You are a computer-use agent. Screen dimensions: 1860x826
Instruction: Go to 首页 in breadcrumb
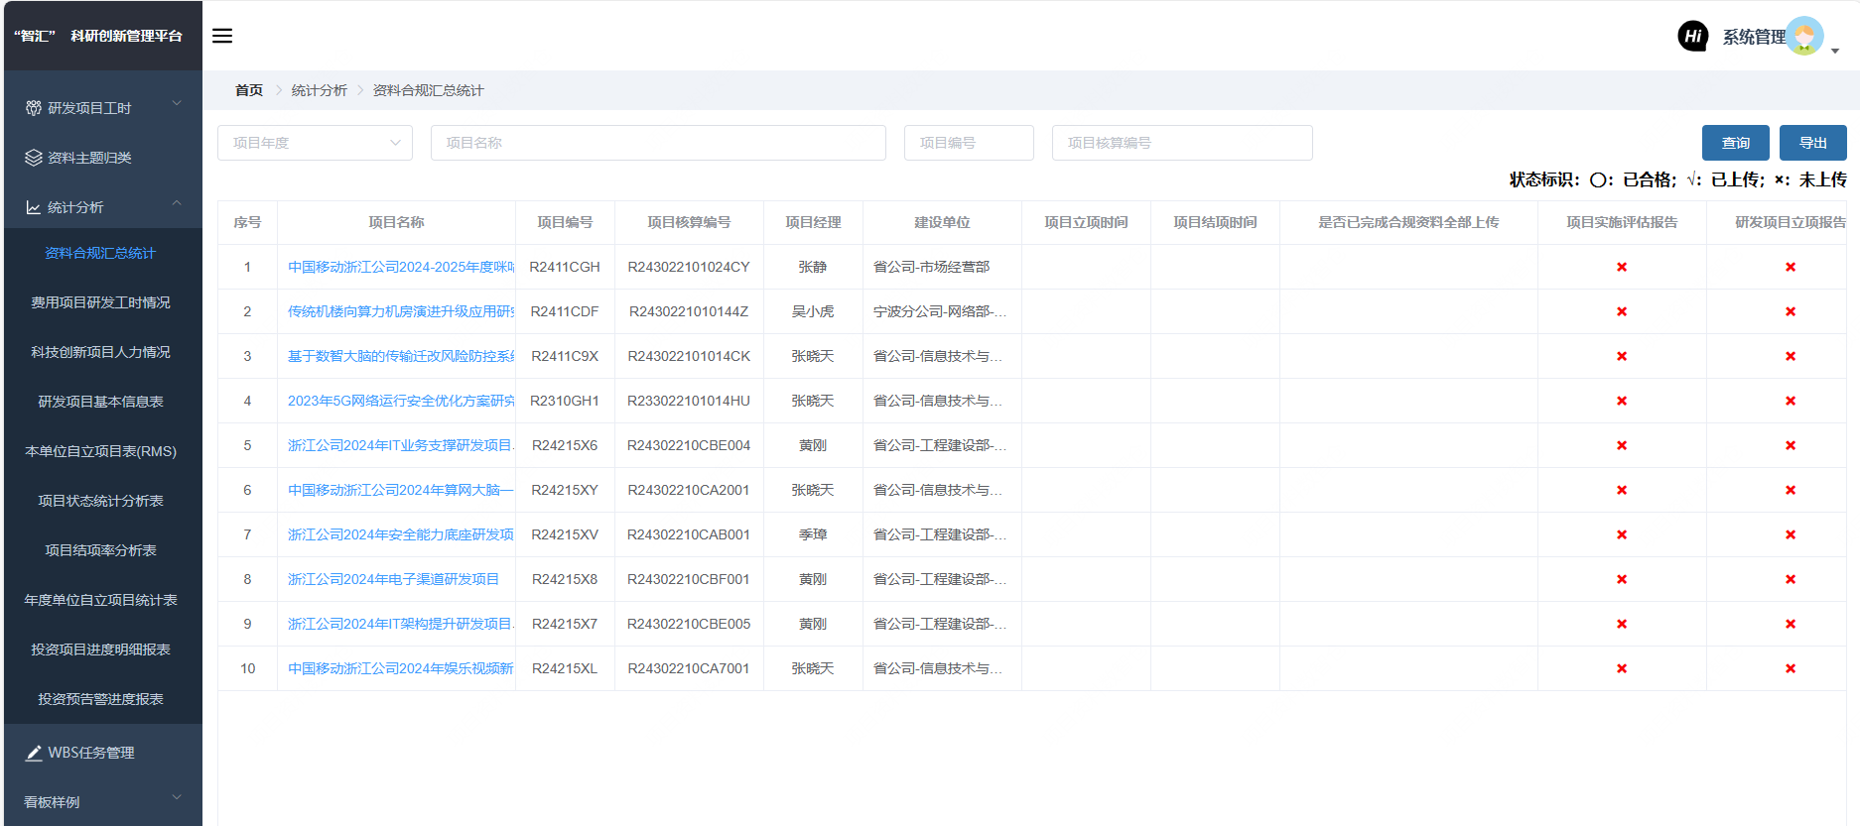[x=248, y=90]
